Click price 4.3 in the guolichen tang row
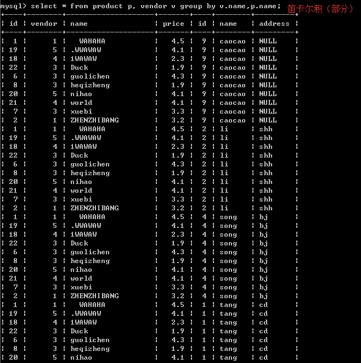This screenshot has width=361, height=363. point(178,340)
